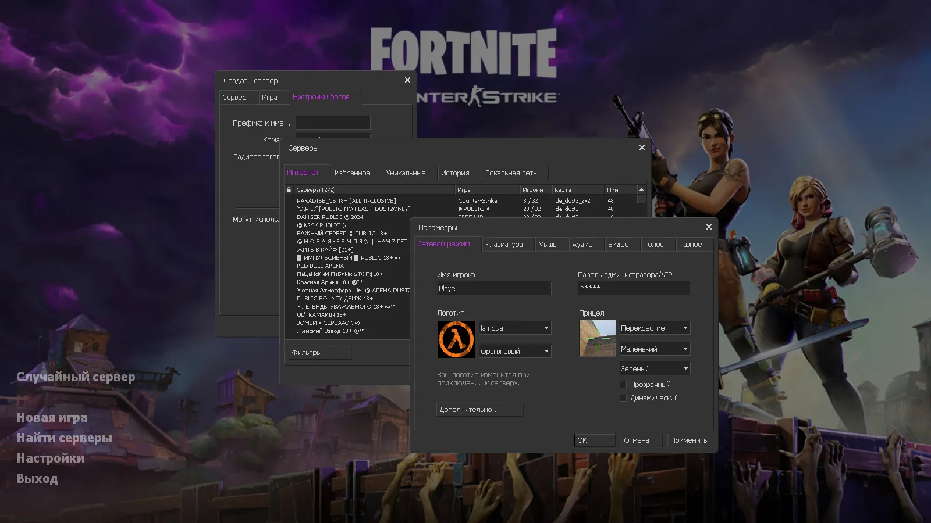Viewport: 931px width, 523px height.
Task: Apply settings with Применить button
Action: (688, 440)
